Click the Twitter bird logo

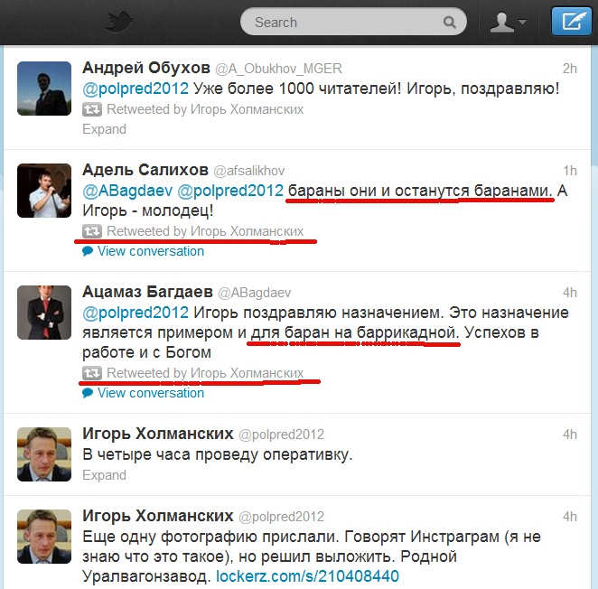tap(118, 22)
